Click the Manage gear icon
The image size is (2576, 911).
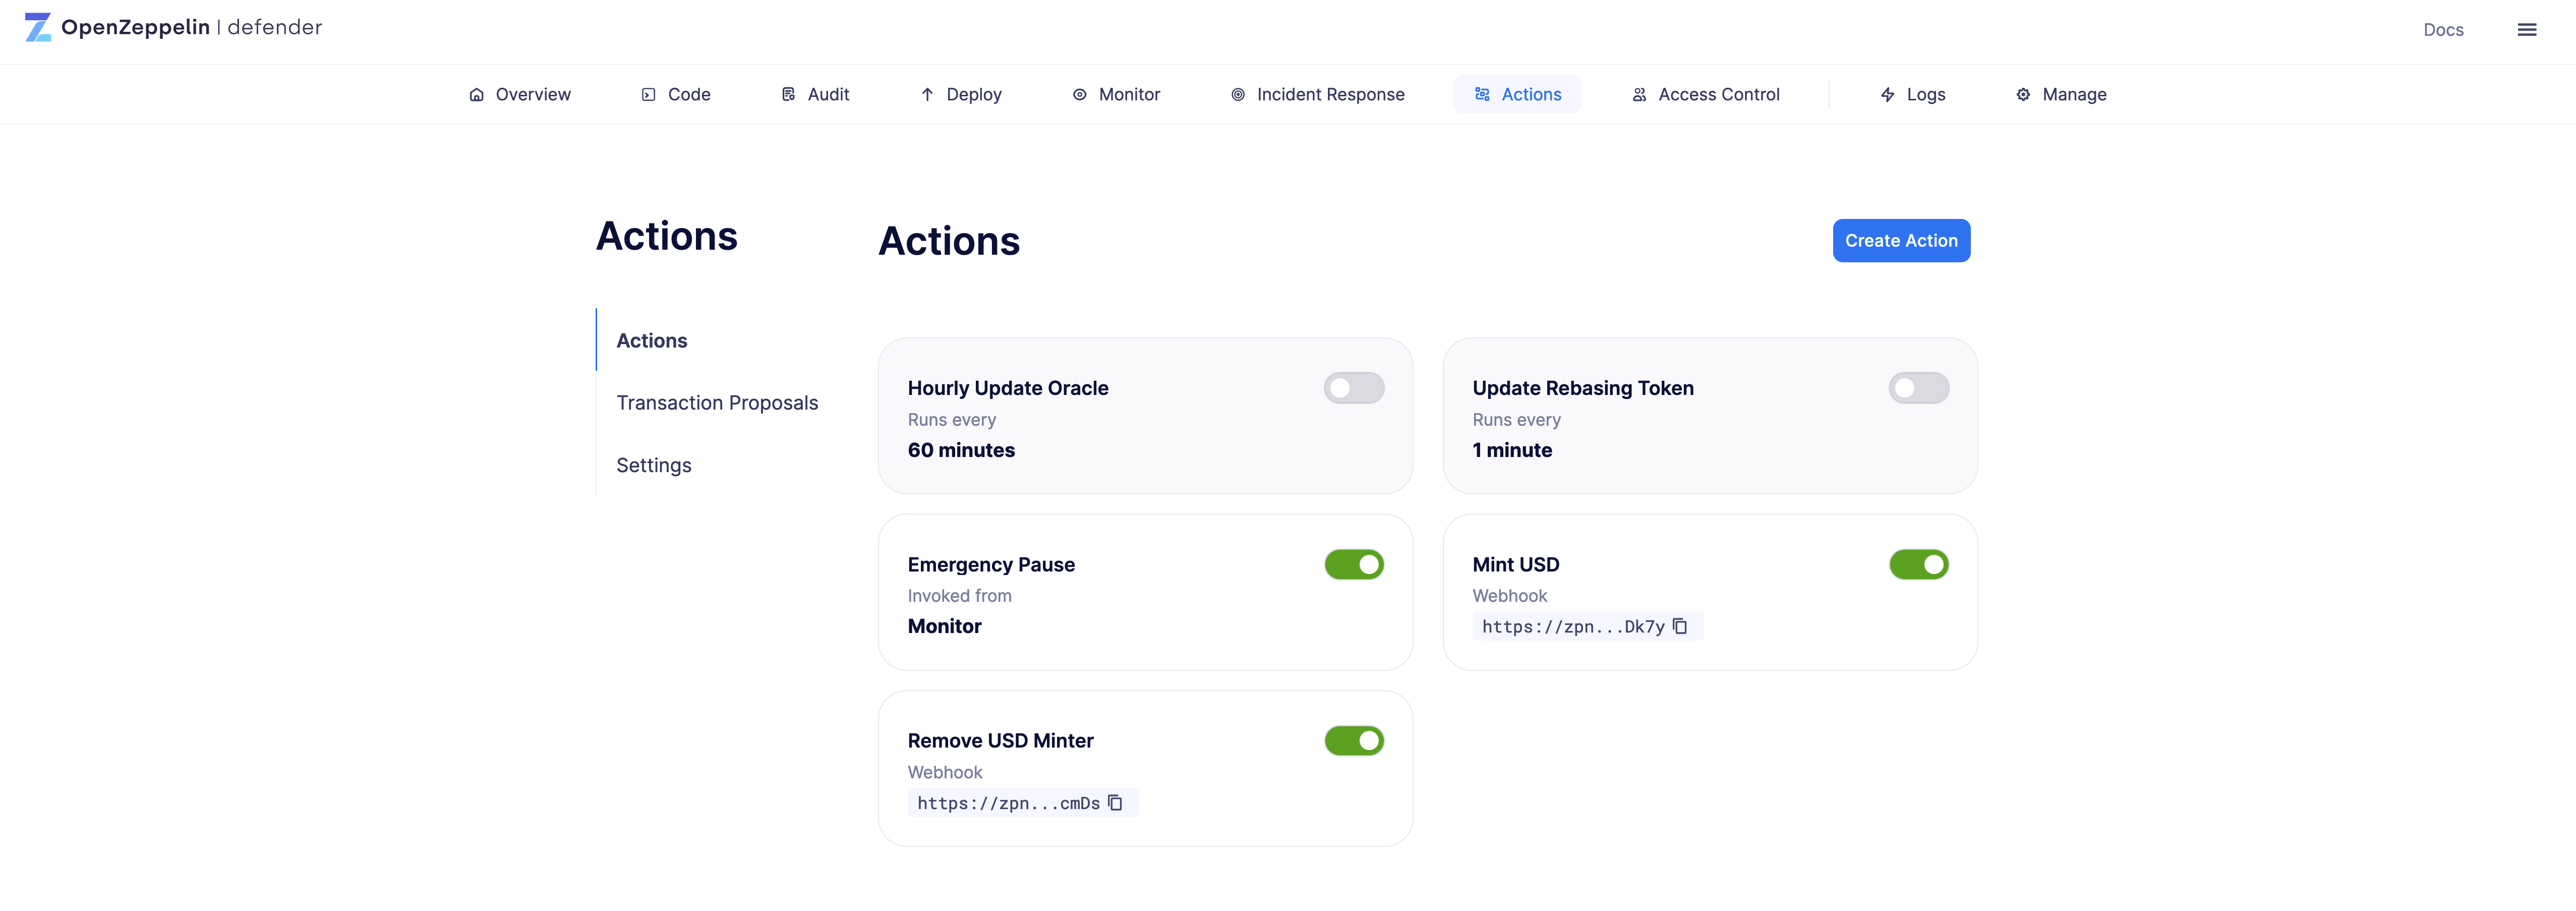pos(2024,95)
